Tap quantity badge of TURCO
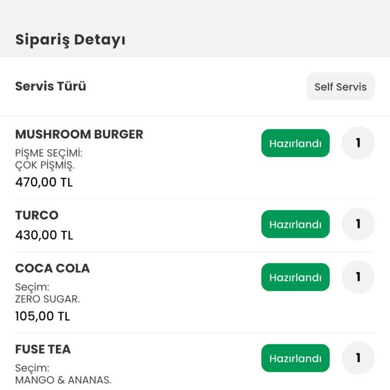Viewport: 390px width, 390px height. click(x=358, y=224)
